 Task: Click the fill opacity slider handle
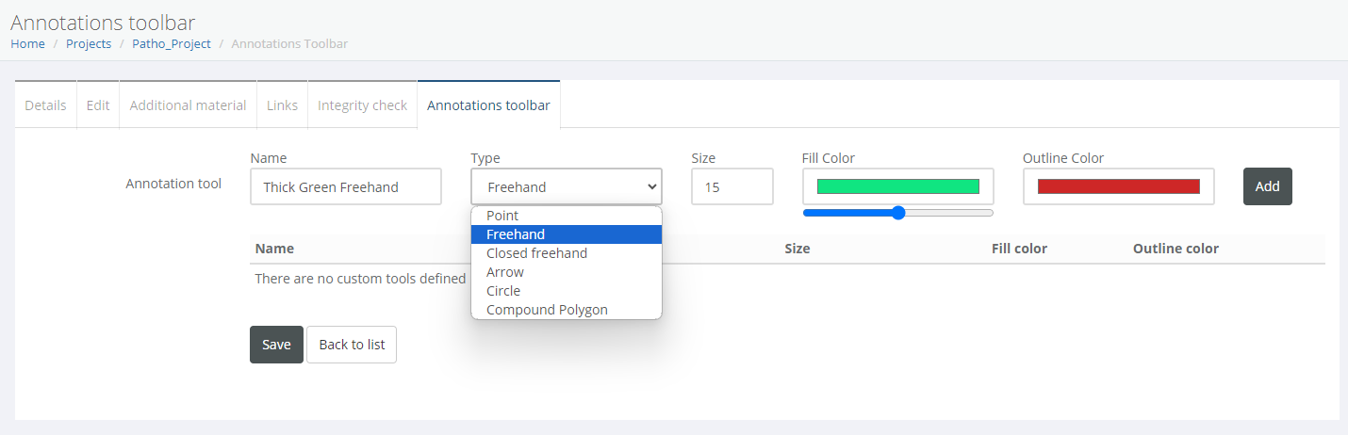tap(898, 213)
